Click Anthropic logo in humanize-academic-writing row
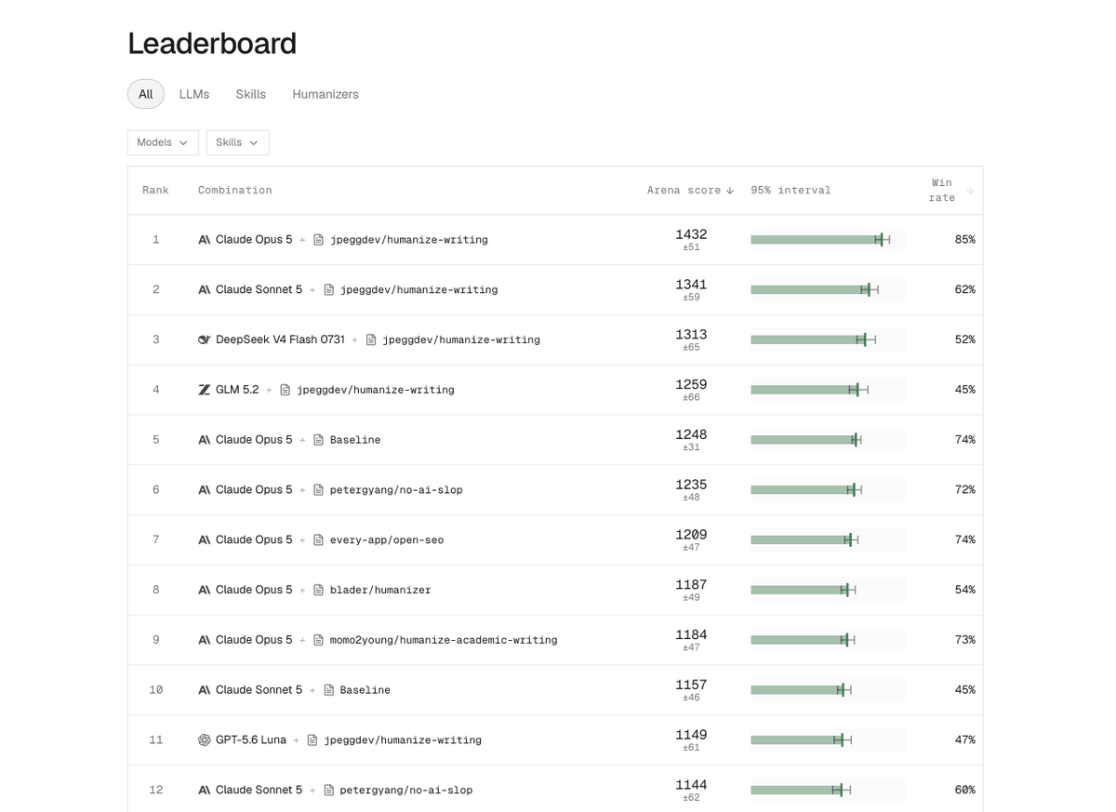 [205, 640]
